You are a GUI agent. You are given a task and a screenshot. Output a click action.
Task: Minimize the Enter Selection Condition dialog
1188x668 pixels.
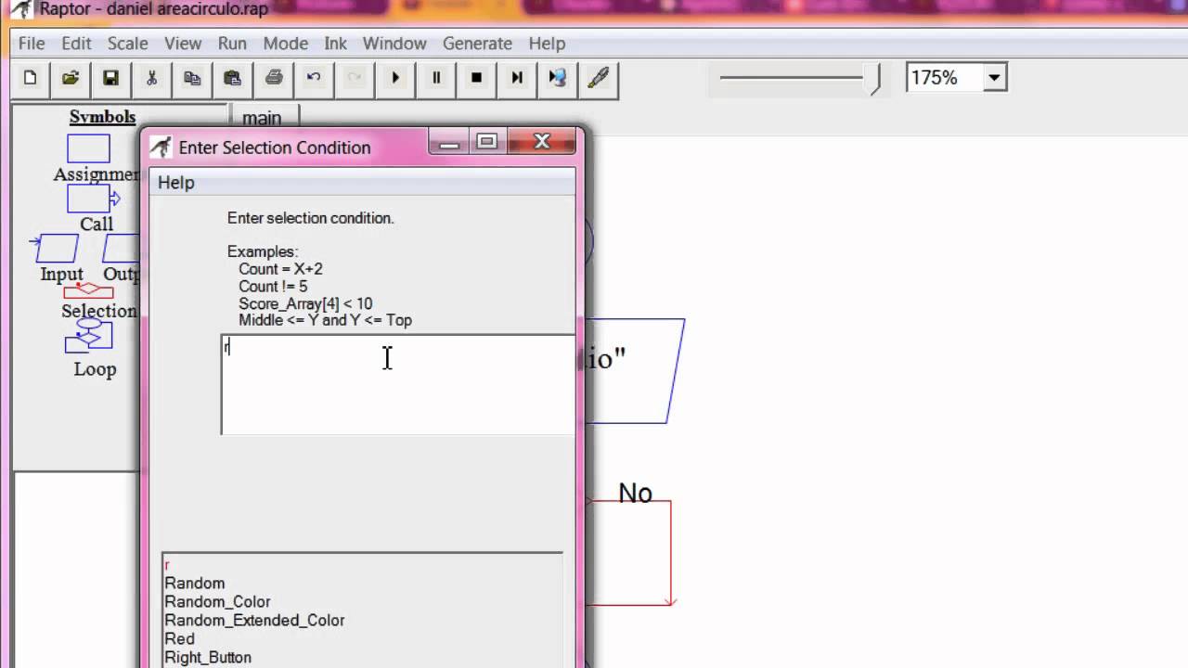click(x=449, y=143)
